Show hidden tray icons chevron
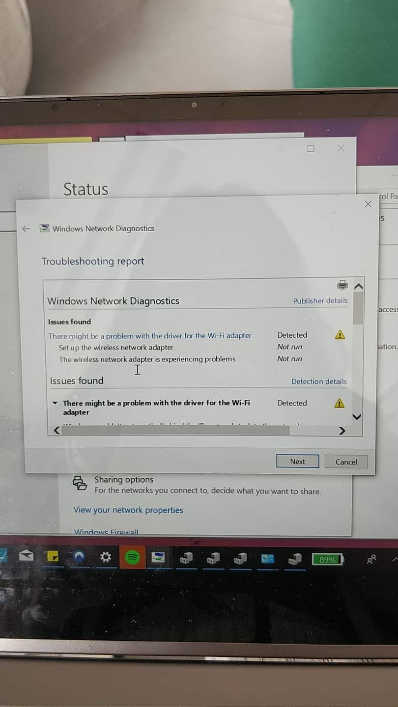Viewport: 398px width, 707px height. coord(395,559)
